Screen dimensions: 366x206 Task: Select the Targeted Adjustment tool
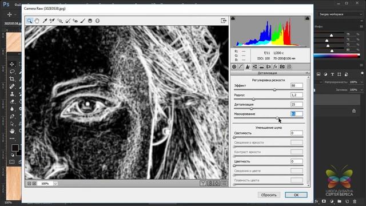59,21
